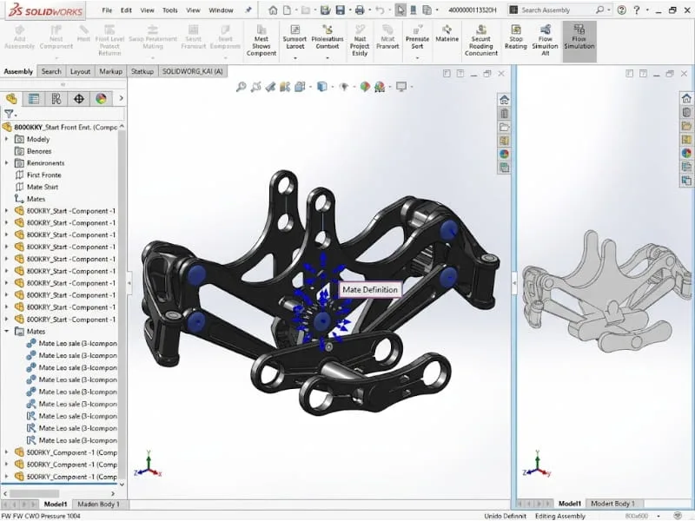
Task: Open the crosshair DimXpert panel icon
Action: point(79,99)
